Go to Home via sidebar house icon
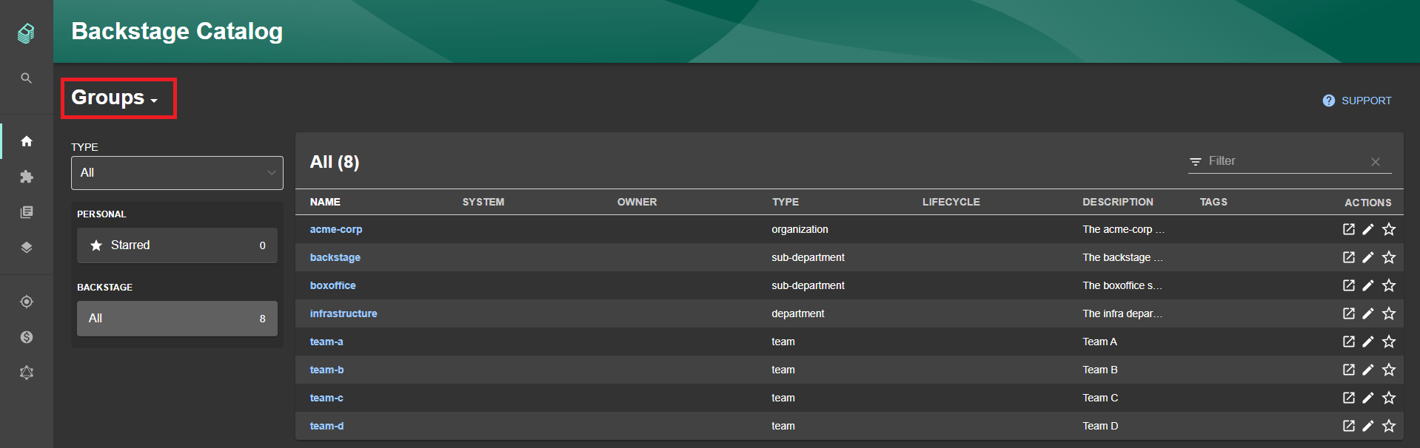Viewport: 1420px width, 448px height. [27, 141]
